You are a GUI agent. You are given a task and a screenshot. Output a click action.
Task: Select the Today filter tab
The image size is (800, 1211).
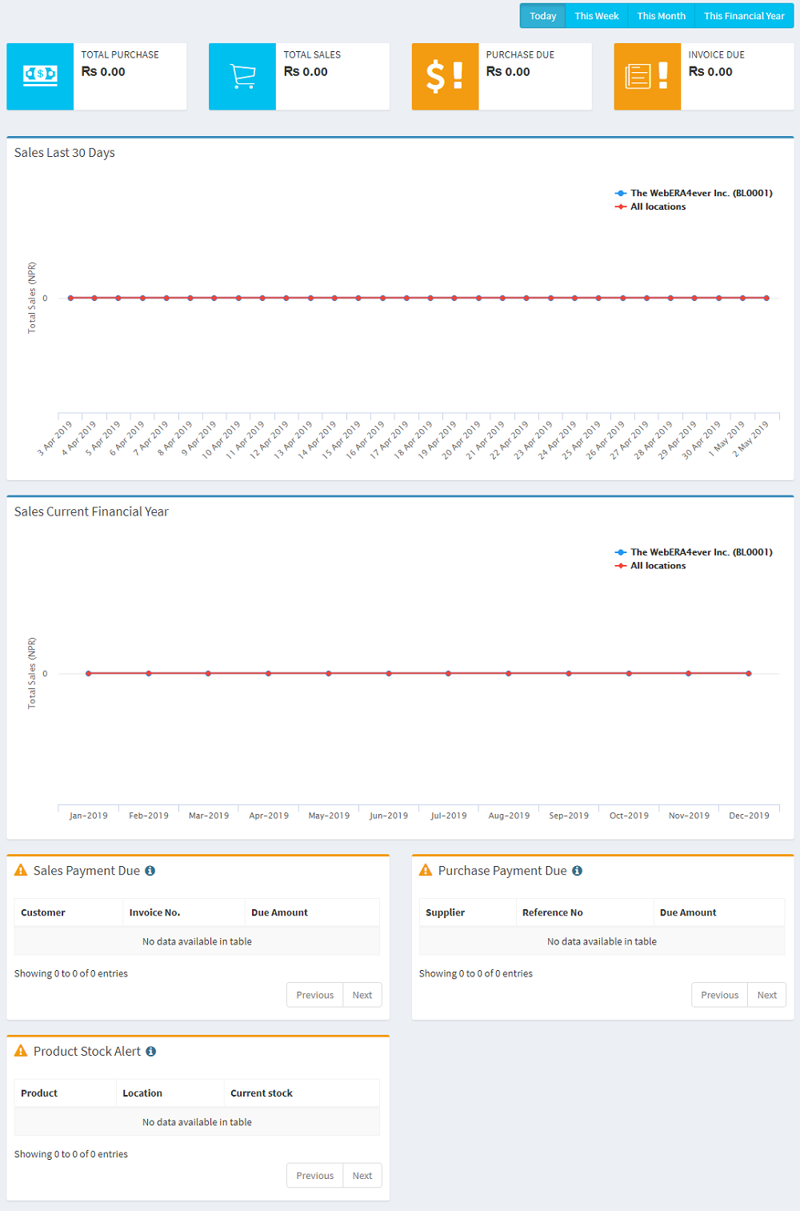click(x=542, y=16)
